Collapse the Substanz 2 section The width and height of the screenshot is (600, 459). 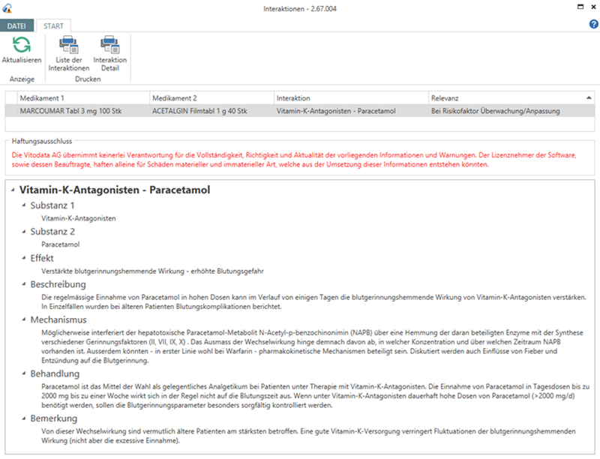tap(24, 232)
